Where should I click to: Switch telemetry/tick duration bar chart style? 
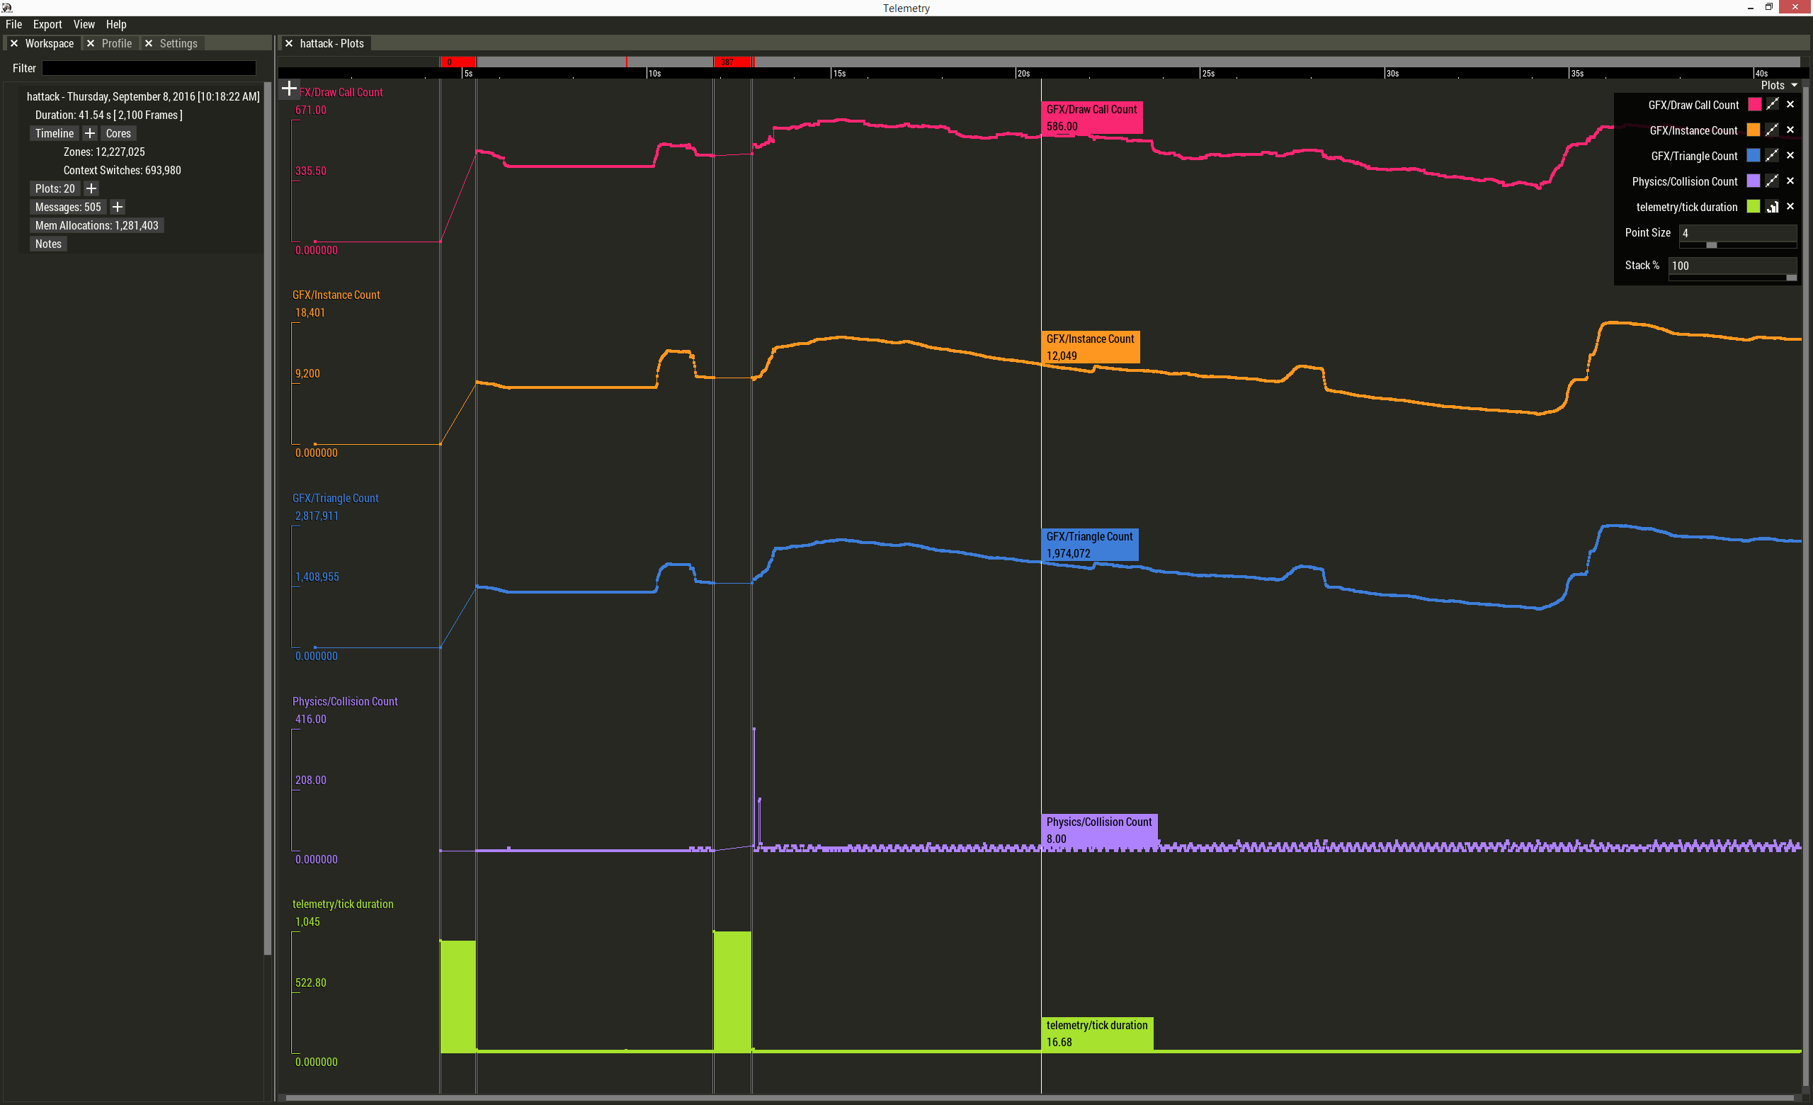coord(1772,207)
